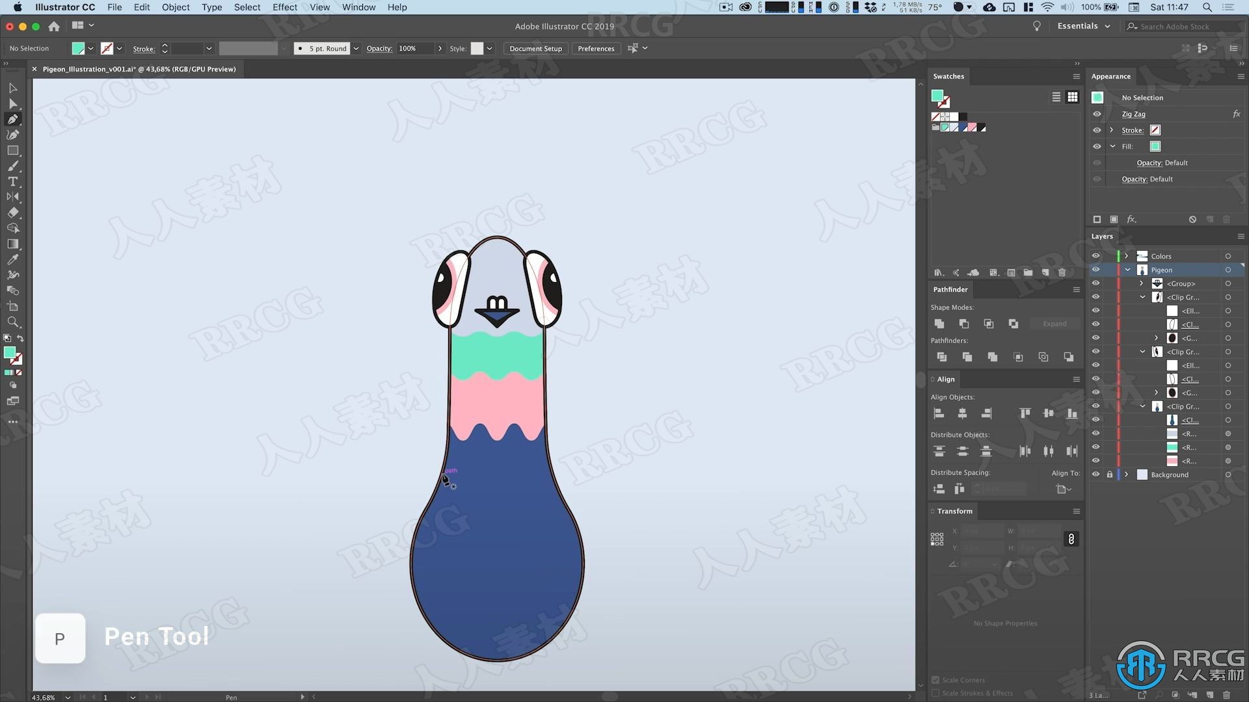Select the Direct Selection tool
This screenshot has height=702, width=1249.
tap(12, 103)
